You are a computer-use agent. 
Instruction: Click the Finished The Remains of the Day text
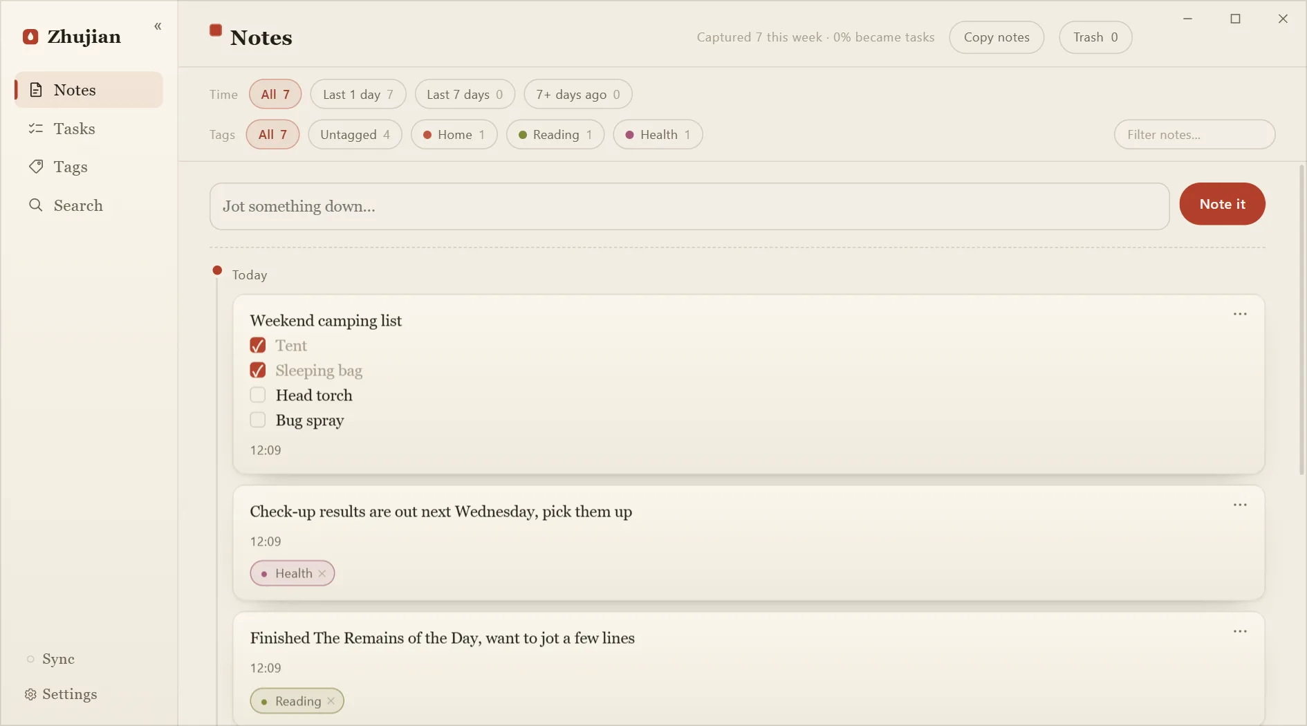click(443, 638)
